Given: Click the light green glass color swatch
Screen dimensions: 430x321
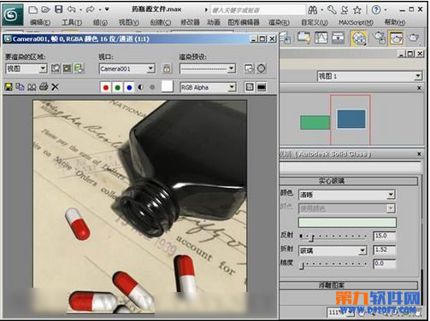Looking at the screenshot, I should coord(347,222).
